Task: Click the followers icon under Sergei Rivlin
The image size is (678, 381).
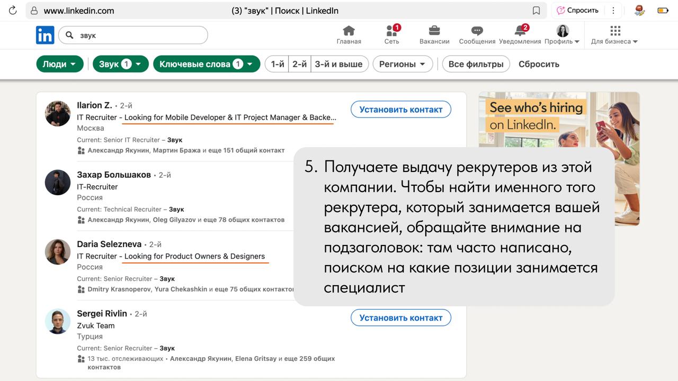Action: [x=81, y=359]
